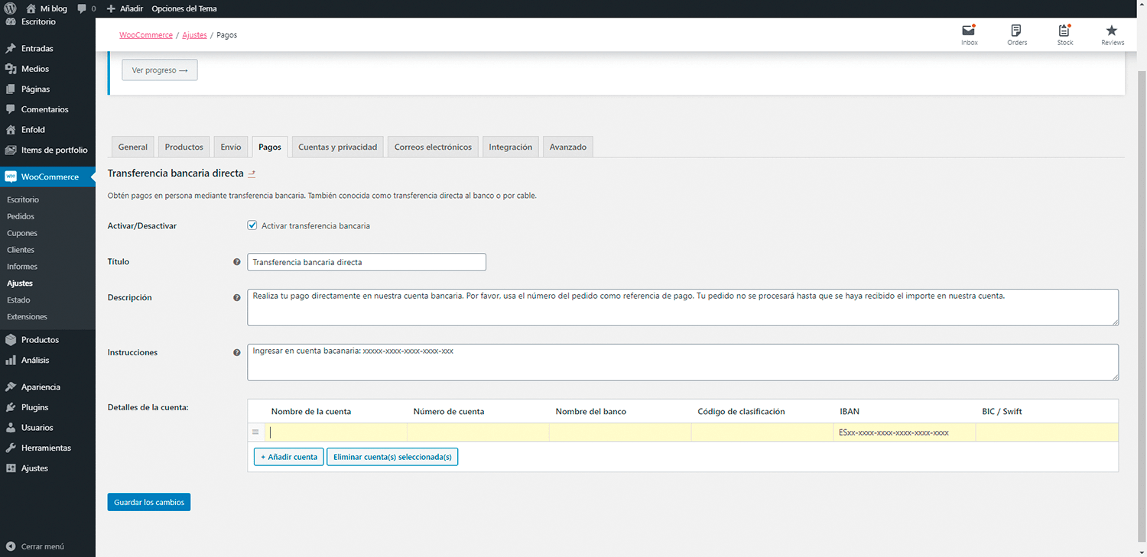This screenshot has width=1147, height=557.
Task: Save settings with Guardar los cambios
Action: point(148,502)
